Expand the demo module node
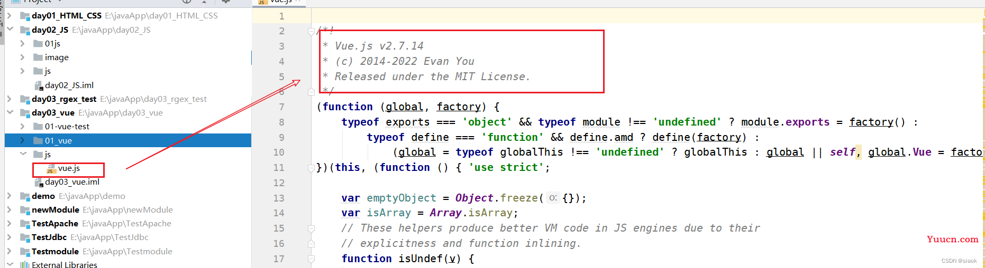The width and height of the screenshot is (985, 268). pos(10,196)
